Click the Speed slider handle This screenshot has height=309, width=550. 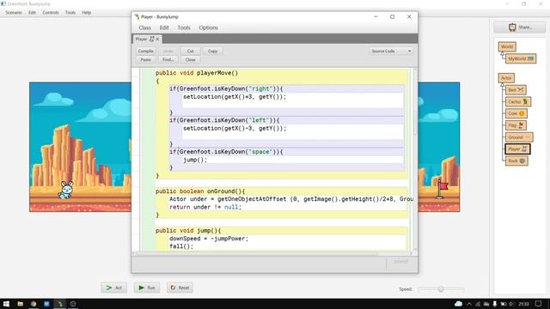441,289
